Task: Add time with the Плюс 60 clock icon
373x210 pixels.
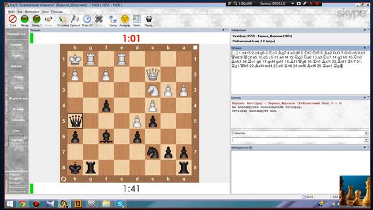Action: coord(87,19)
